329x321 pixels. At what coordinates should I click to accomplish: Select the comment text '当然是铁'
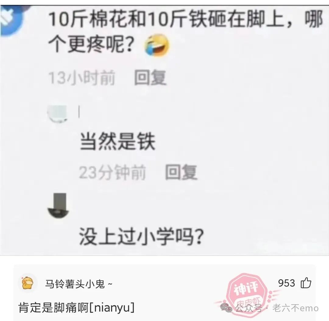(118, 142)
